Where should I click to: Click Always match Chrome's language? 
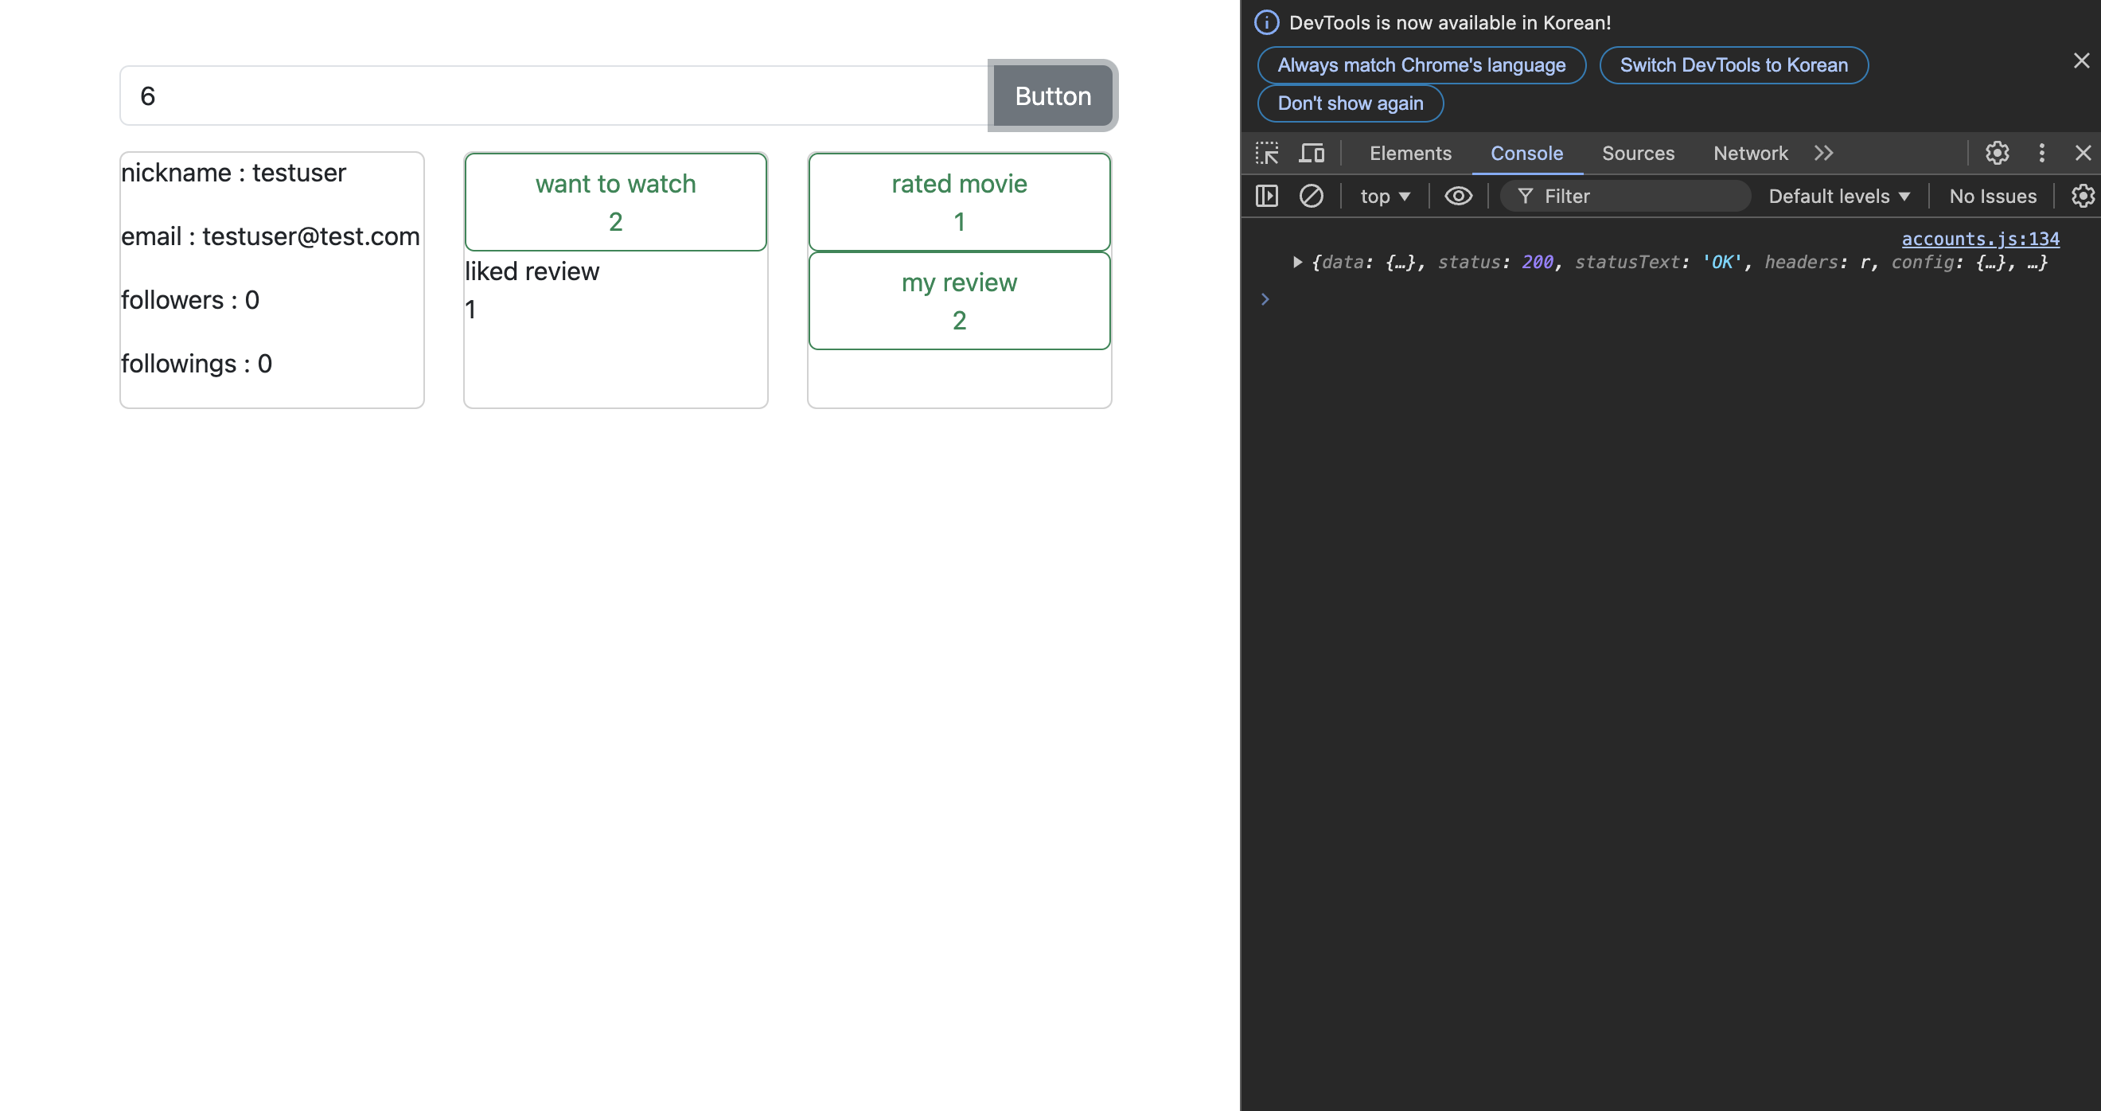tap(1421, 65)
